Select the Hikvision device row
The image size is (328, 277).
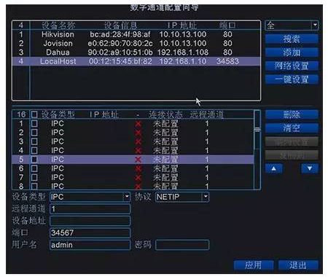coord(136,34)
